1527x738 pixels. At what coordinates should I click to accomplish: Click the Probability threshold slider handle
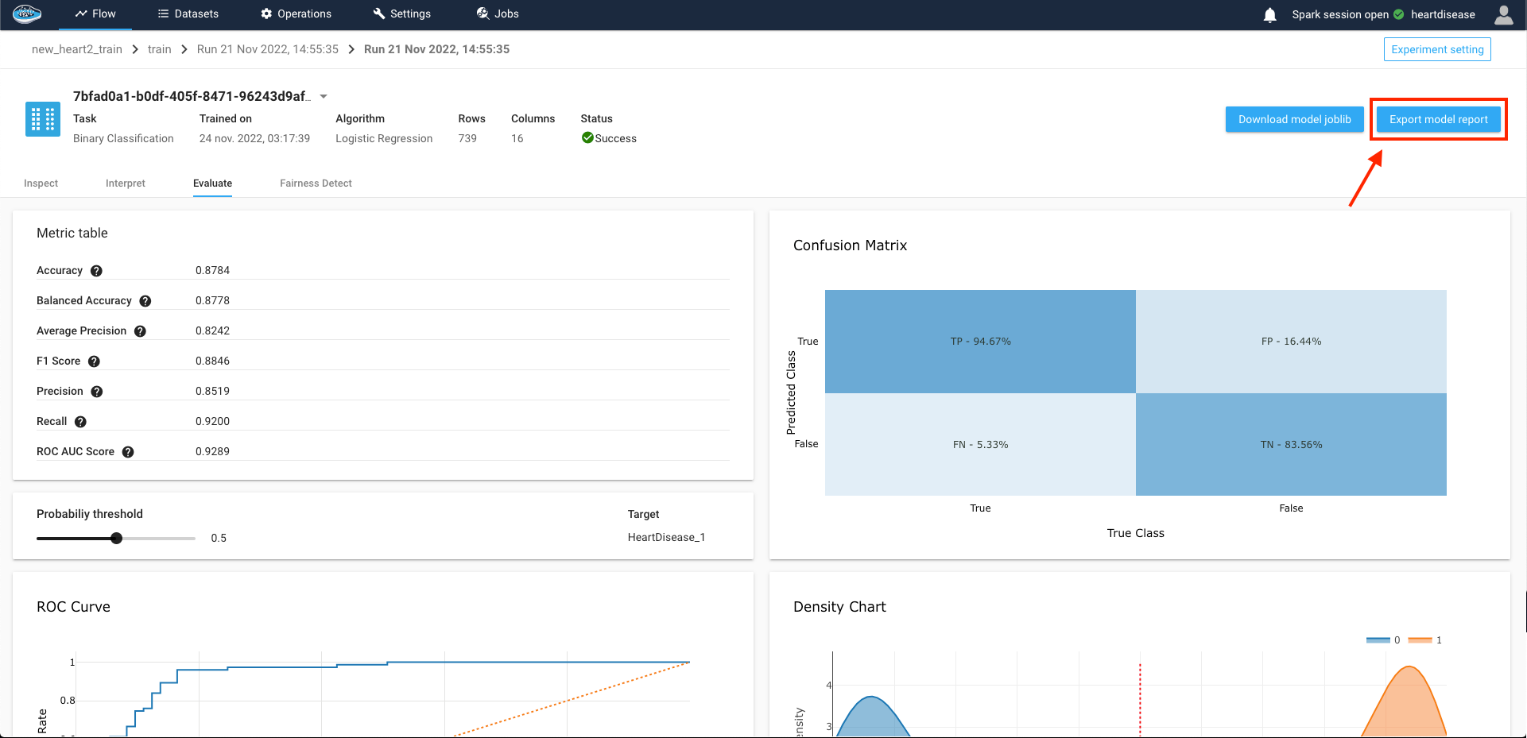[x=117, y=539]
